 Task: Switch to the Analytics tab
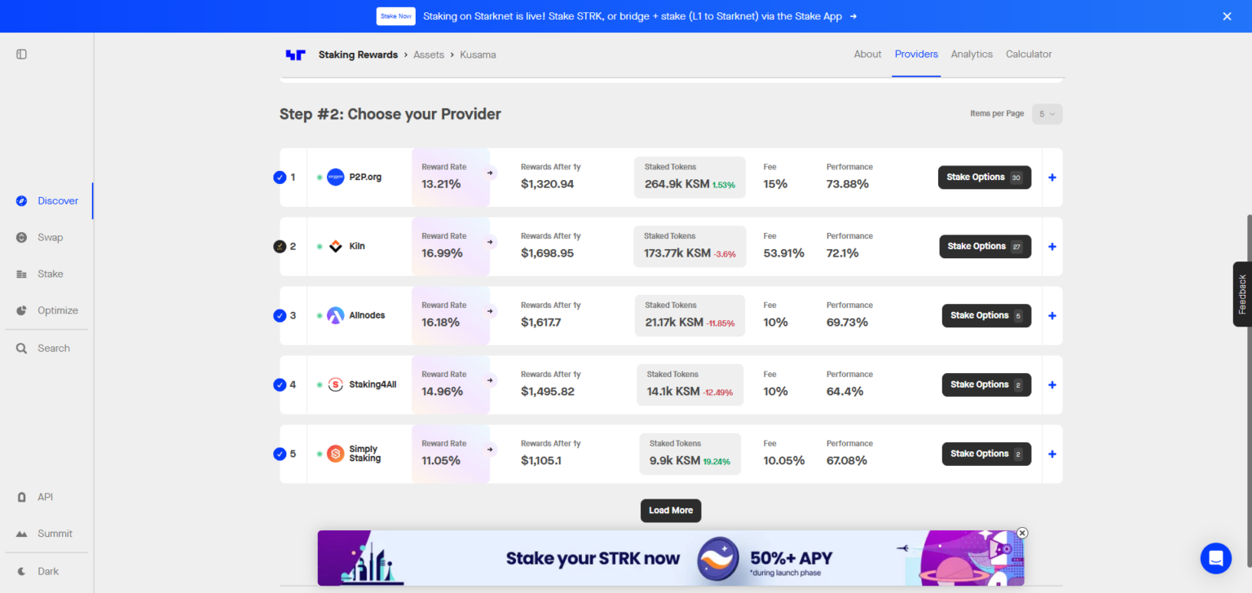click(972, 54)
